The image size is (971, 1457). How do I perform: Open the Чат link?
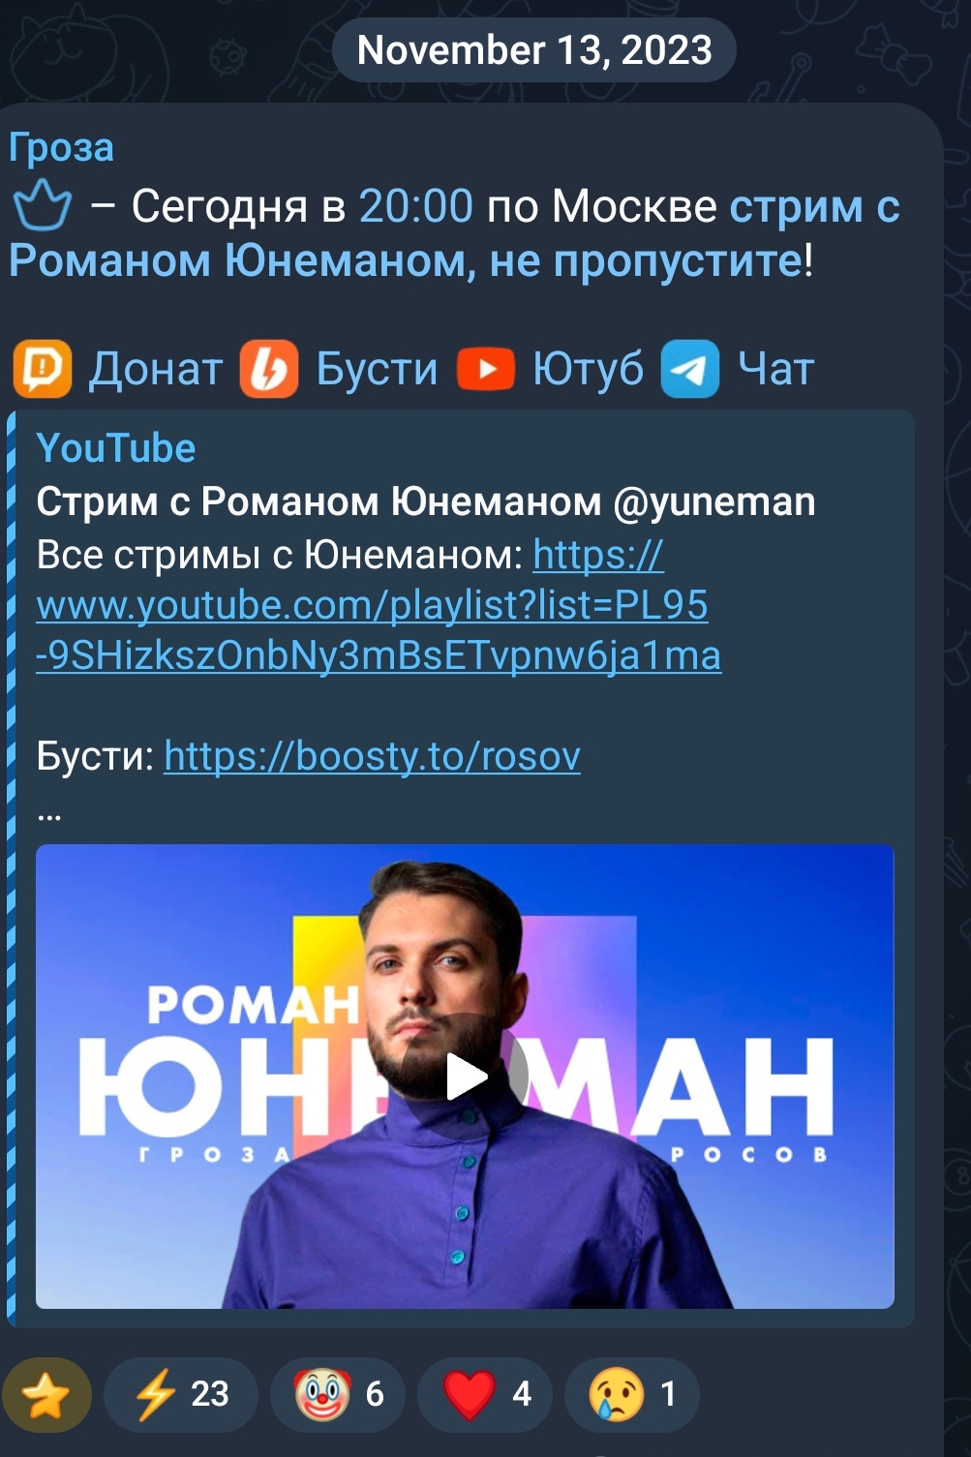(776, 369)
